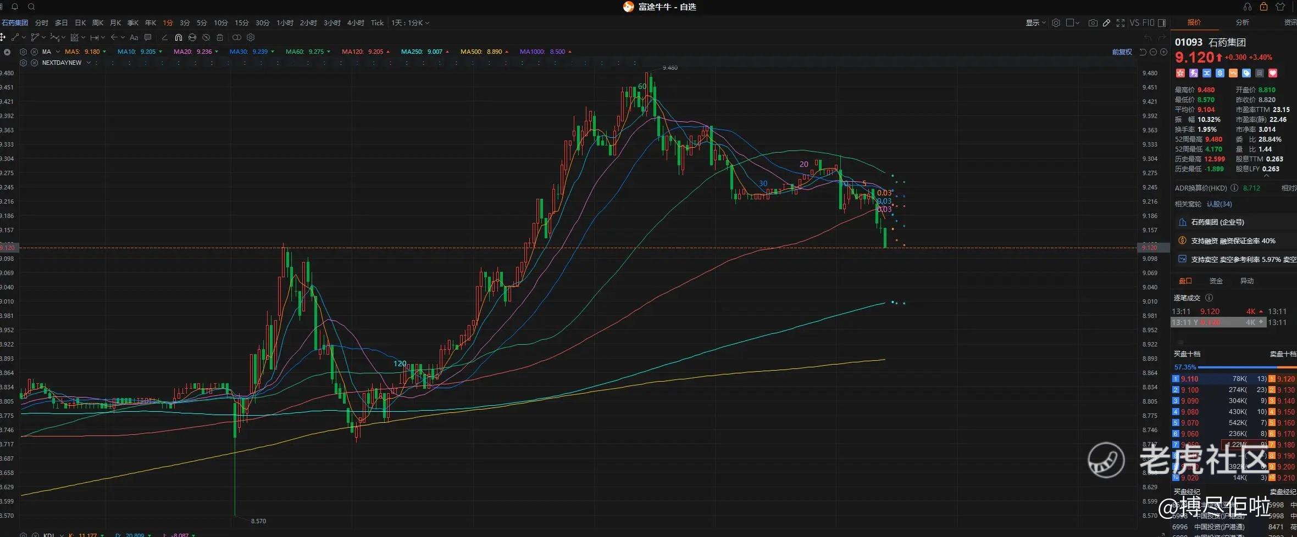Open the 资金 capital tab
1297x537 pixels.
coord(1216,281)
